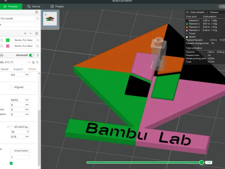
Task: Click the 0.012 mm input field
Action: 20,100
